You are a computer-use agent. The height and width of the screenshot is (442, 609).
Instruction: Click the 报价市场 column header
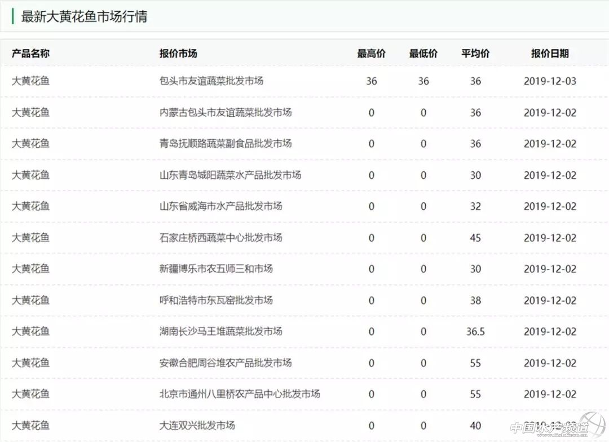click(x=178, y=54)
